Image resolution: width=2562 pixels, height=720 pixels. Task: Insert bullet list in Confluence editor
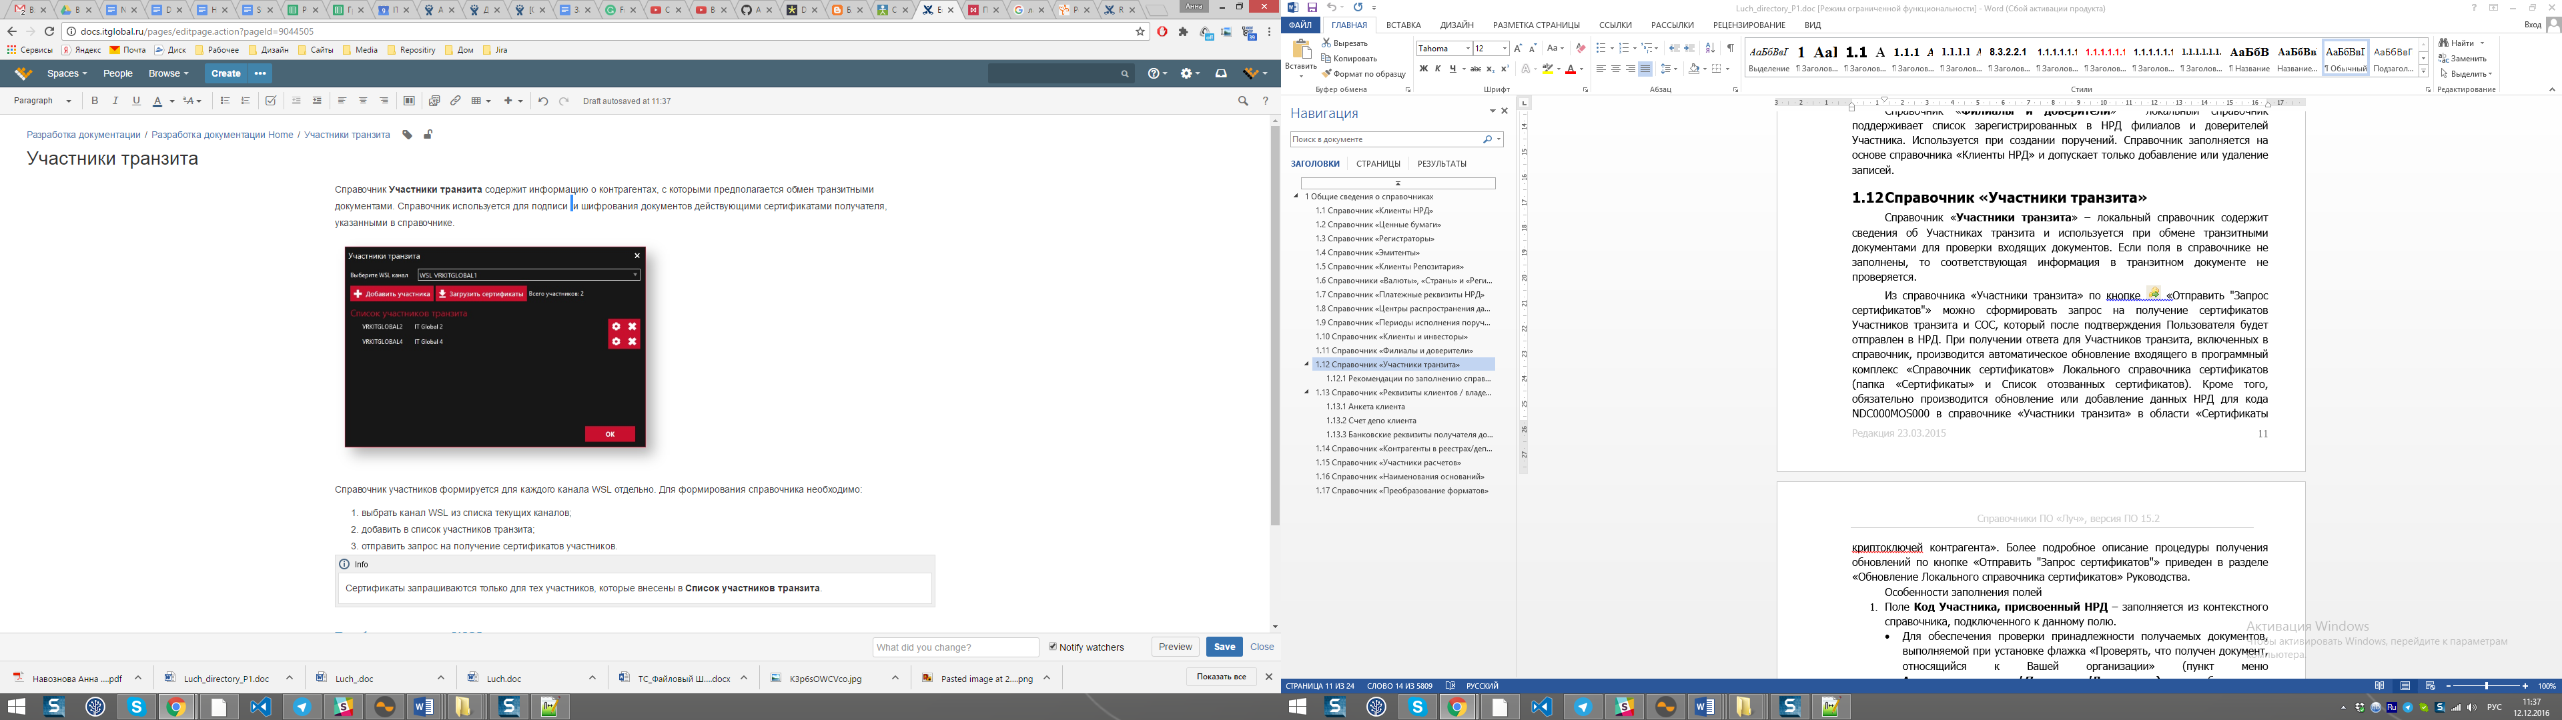coord(225,101)
